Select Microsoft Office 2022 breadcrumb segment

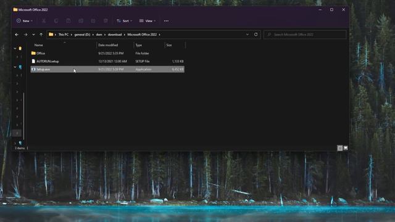(x=142, y=35)
